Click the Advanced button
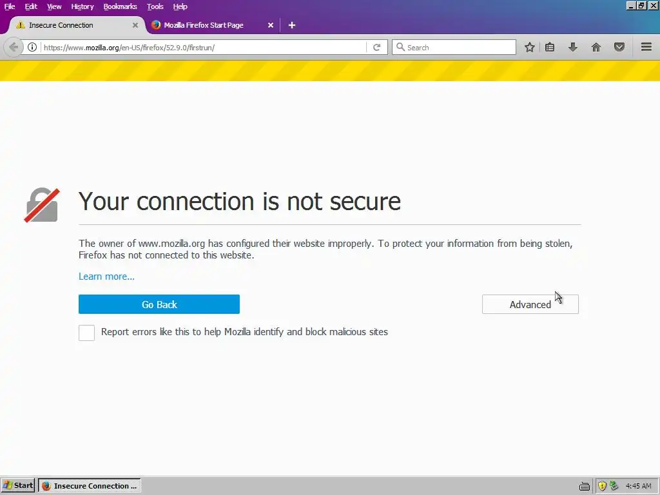The image size is (660, 495). coord(530,304)
